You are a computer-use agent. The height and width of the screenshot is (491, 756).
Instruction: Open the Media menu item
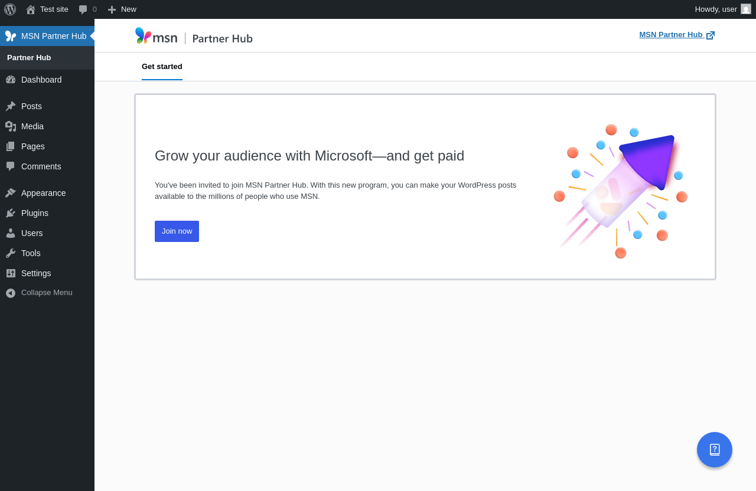pos(32,126)
